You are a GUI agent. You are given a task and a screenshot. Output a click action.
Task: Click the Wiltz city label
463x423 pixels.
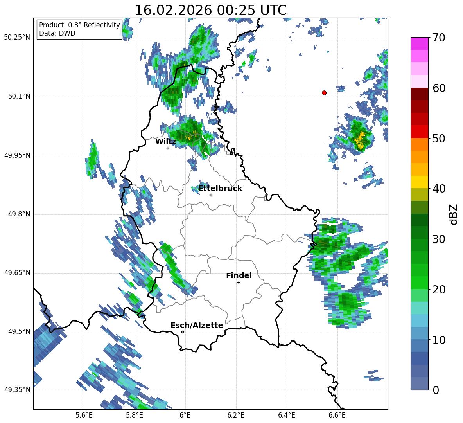click(x=166, y=142)
